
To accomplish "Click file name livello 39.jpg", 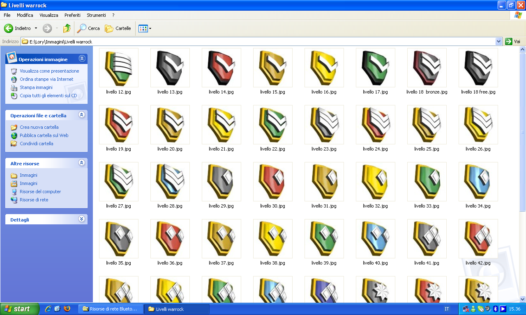I will click(324, 263).
